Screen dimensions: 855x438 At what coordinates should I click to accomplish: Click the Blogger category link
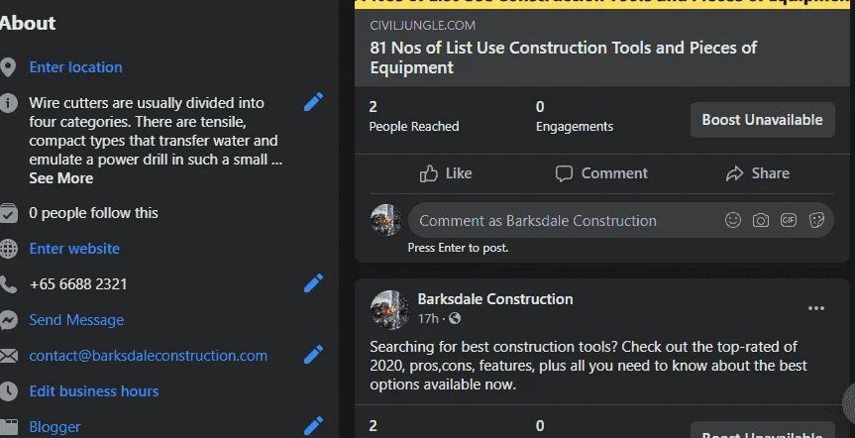54,426
